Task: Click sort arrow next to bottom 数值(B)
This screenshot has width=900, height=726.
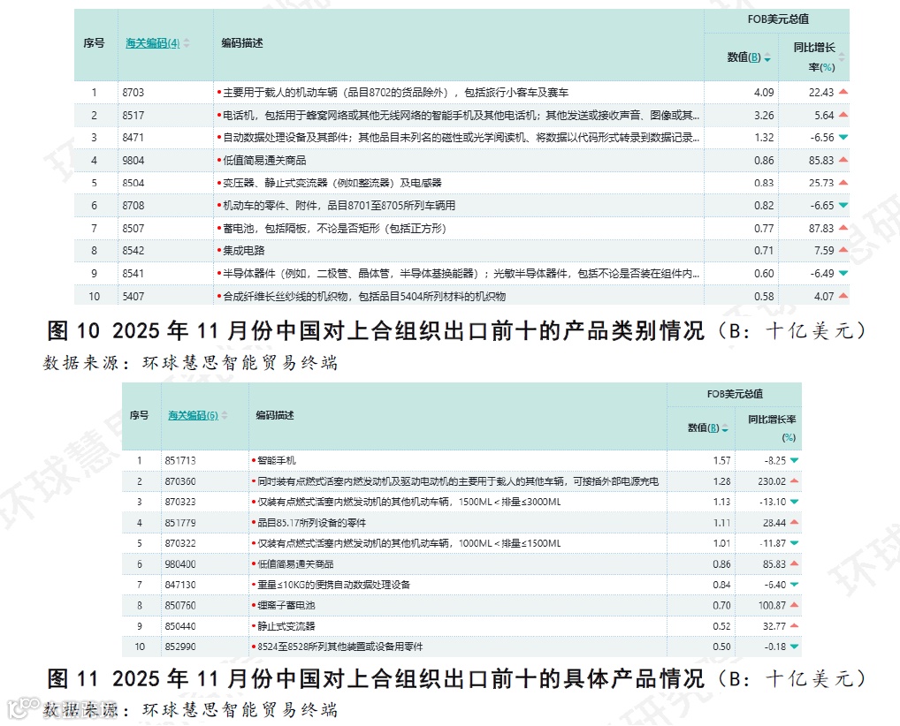Action: [x=725, y=428]
